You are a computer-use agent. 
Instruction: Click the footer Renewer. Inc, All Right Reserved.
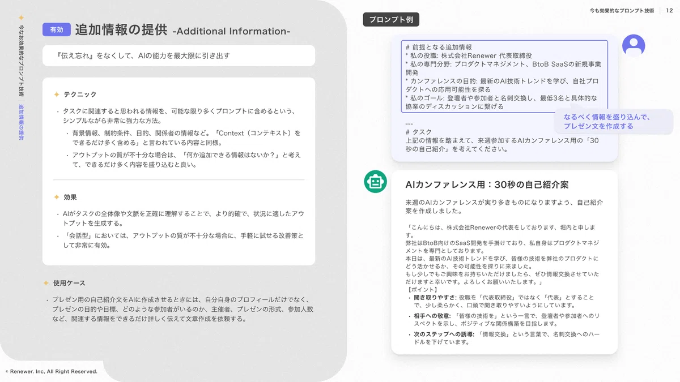click(52, 372)
